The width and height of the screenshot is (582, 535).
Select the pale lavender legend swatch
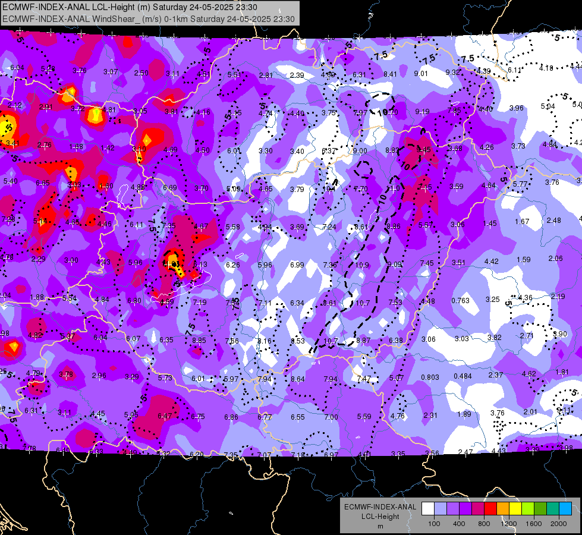tap(441, 508)
